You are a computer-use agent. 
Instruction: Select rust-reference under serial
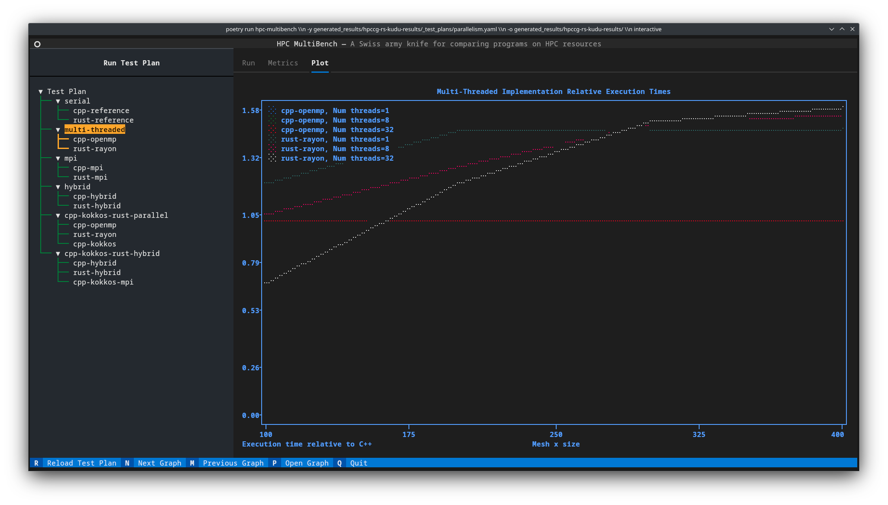[x=103, y=120]
